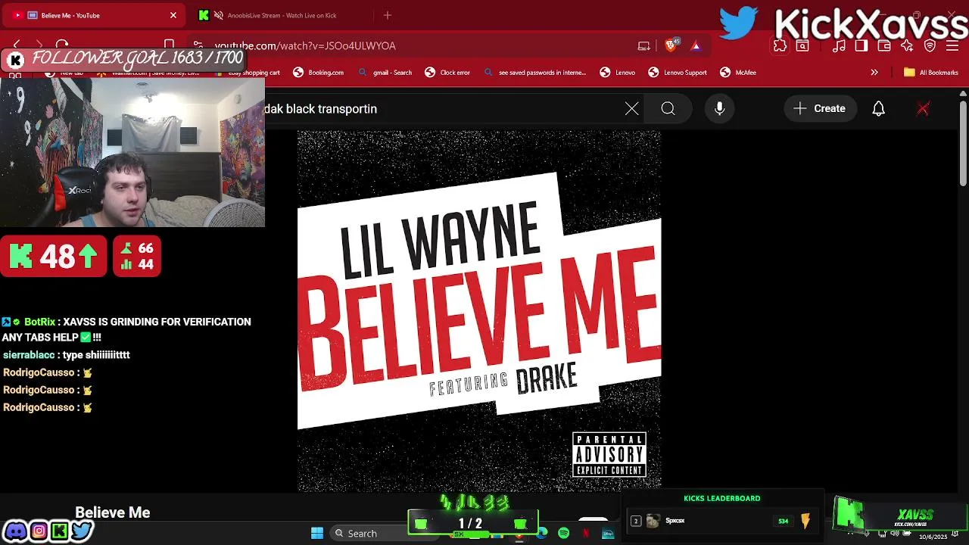Open the gmail - Search bookmark
Image resolution: width=969 pixels, height=545 pixels.
(x=385, y=73)
